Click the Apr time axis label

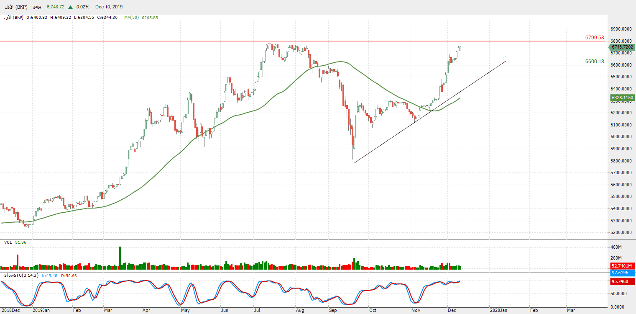(x=147, y=311)
